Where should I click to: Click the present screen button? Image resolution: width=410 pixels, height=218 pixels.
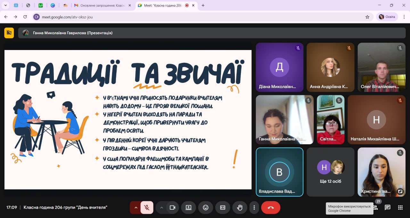[x=189, y=207]
